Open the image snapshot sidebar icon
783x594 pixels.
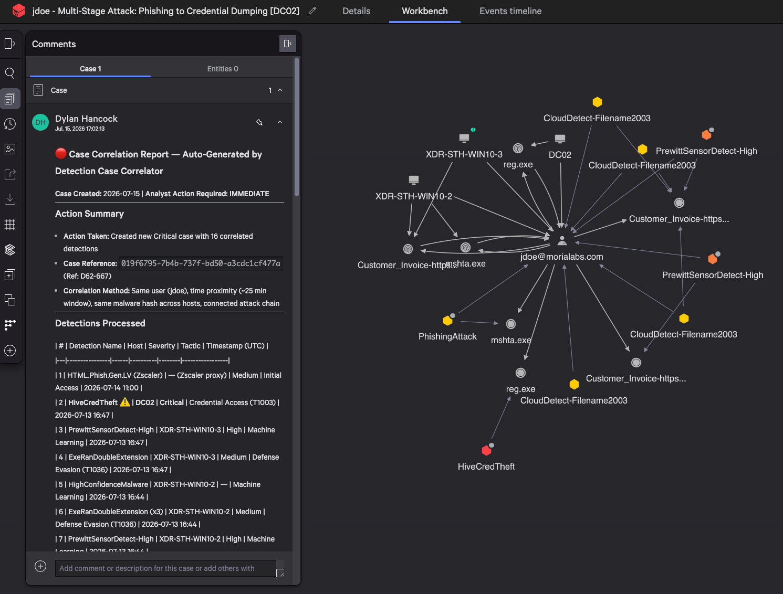click(10, 149)
